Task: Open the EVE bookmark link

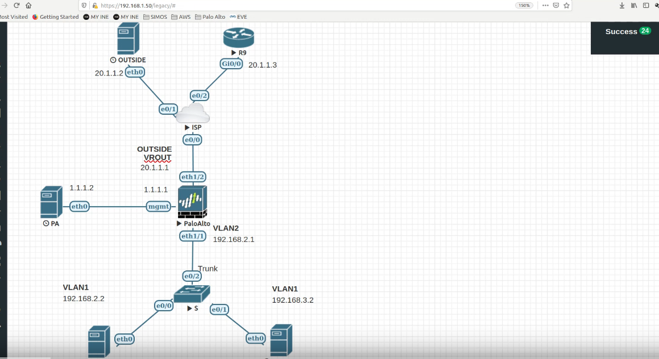Action: [238, 17]
